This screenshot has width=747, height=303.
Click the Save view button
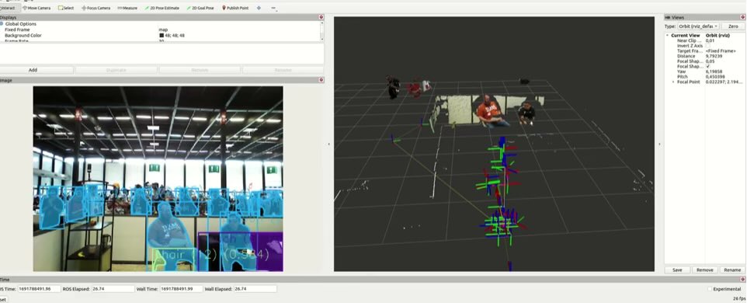point(677,270)
